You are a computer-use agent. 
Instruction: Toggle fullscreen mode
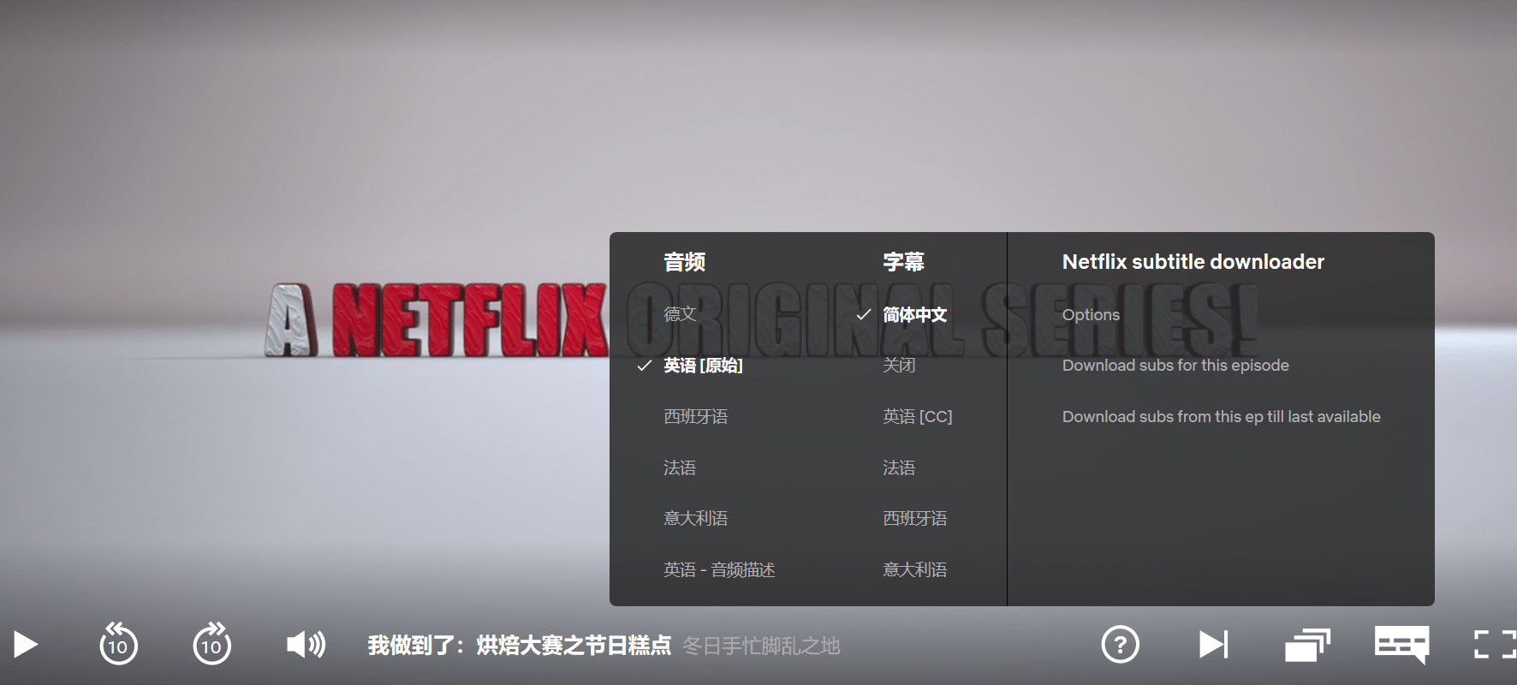click(1495, 644)
